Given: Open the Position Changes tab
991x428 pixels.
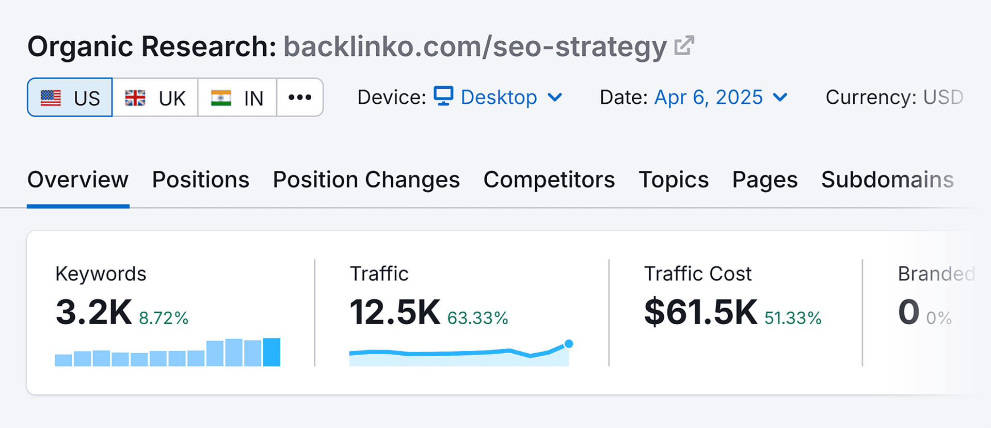Looking at the screenshot, I should click(366, 180).
